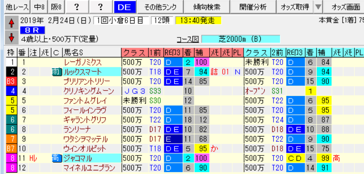
Task: Switch to 中8 race tab
Action: coord(39,7)
